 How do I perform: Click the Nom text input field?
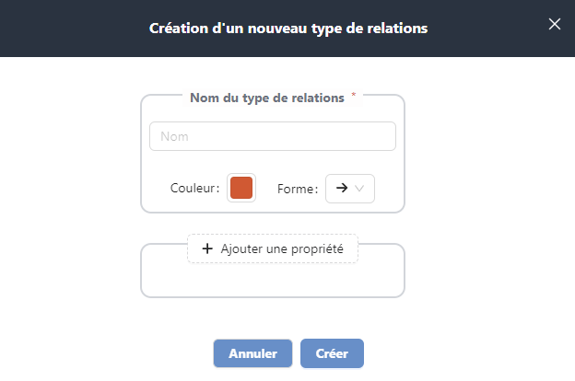273,136
